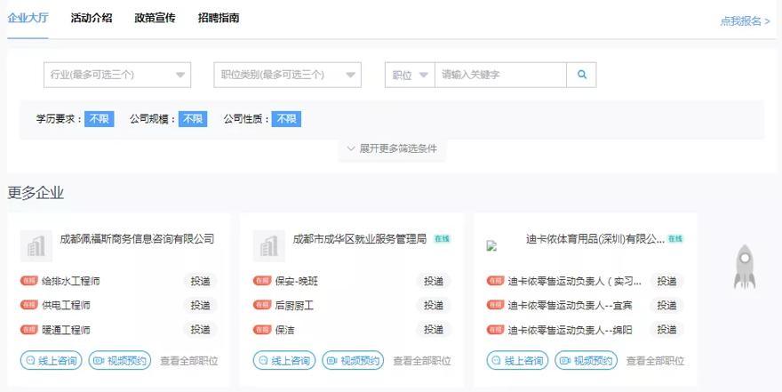Click the 在线 status tag of 迪卡侬体育用品
This screenshot has width=782, height=392.
[x=675, y=239]
